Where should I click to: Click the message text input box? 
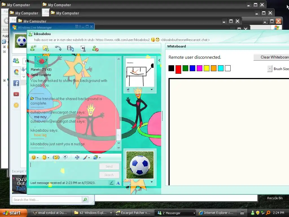[64, 170]
